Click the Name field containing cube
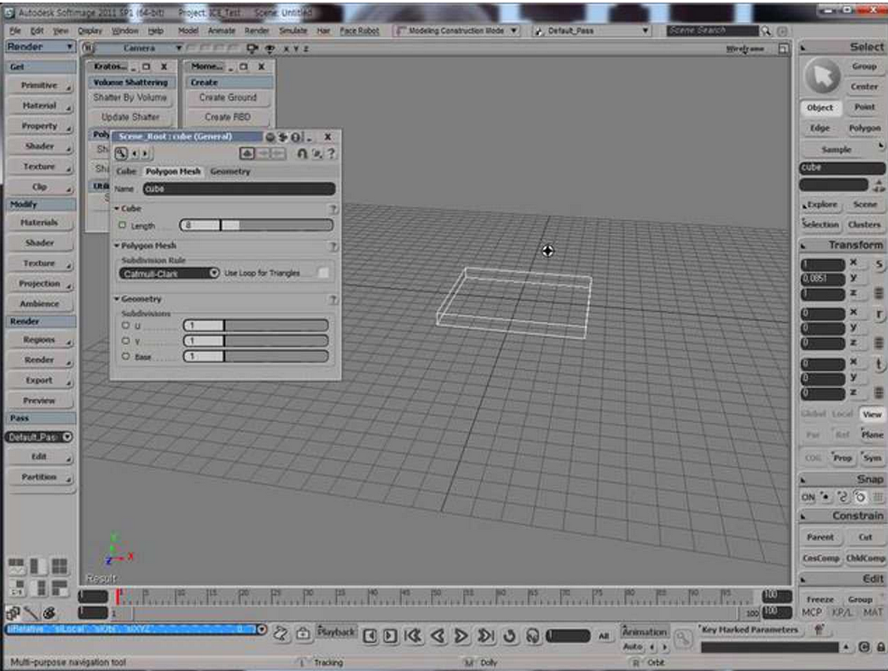Image resolution: width=888 pixels, height=671 pixels. point(239,189)
